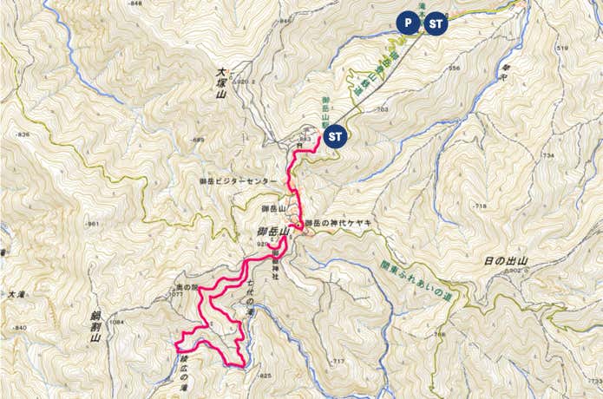
Task: Click the 1084 elevation point near 鍋割山
Action: coord(116,322)
